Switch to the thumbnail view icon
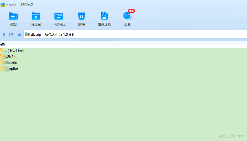The image size is (247, 141). click(x=11, y=34)
